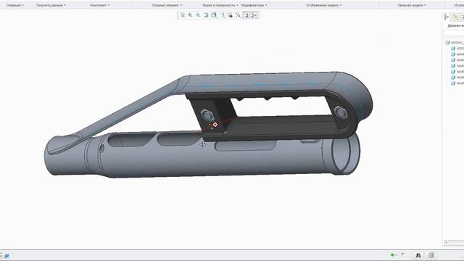The height and width of the screenshot is (261, 464).
Task: Click the hex bolt on the right bracket end
Action: pos(340,113)
